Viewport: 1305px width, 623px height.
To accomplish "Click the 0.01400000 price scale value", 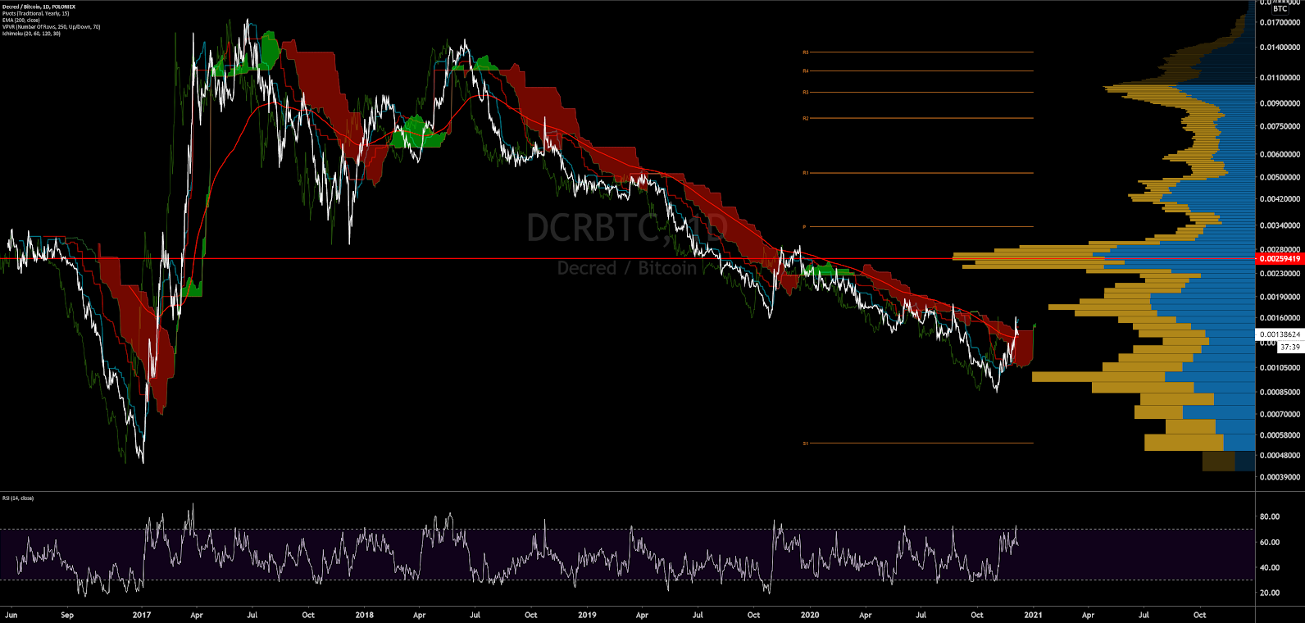I will [x=1280, y=48].
